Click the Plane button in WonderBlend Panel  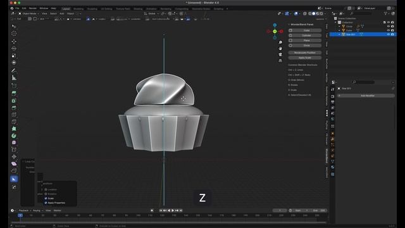point(305,41)
